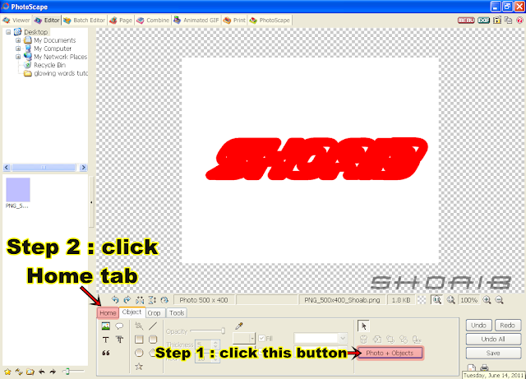The image size is (526, 379).
Task: Click the folder tree horizontal scrollbar
Action: tap(45, 167)
